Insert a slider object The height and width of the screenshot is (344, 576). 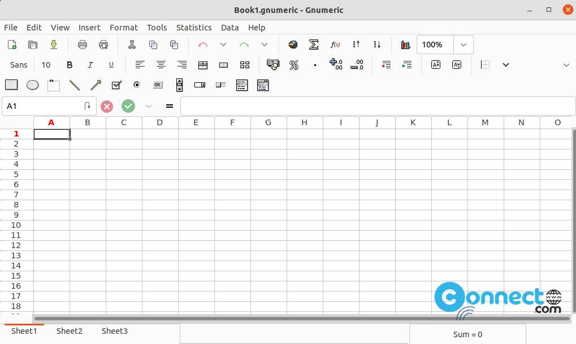click(221, 85)
